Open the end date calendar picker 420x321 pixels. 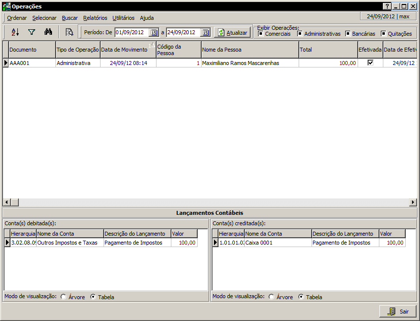pyautogui.click(x=206, y=33)
